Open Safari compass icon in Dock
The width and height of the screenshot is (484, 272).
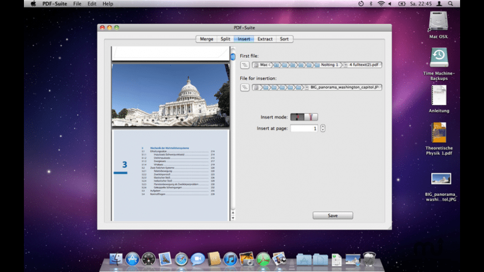coord(181,259)
